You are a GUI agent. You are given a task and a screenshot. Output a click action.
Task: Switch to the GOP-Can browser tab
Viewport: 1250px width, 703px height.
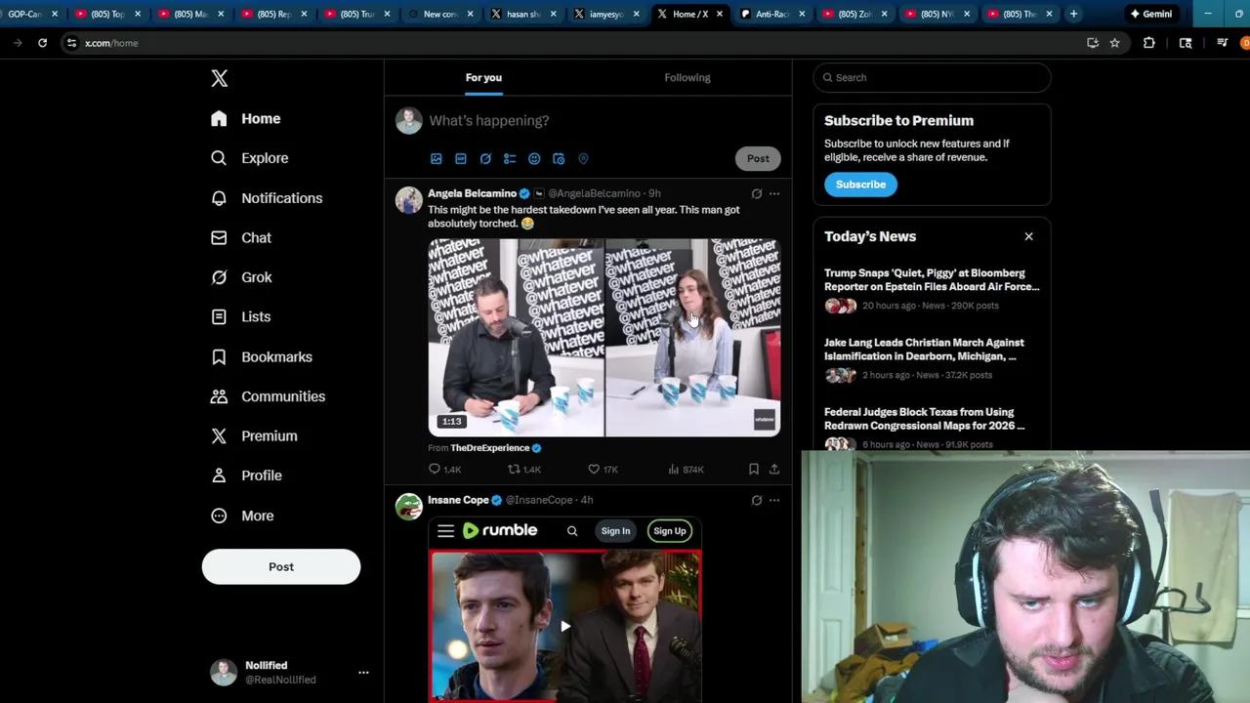pyautogui.click(x=24, y=14)
